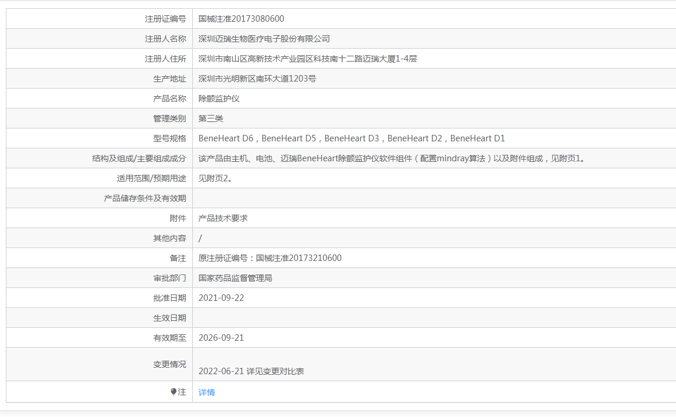Select the 附件 label
Viewport: 676px width, 417px height.
click(178, 218)
